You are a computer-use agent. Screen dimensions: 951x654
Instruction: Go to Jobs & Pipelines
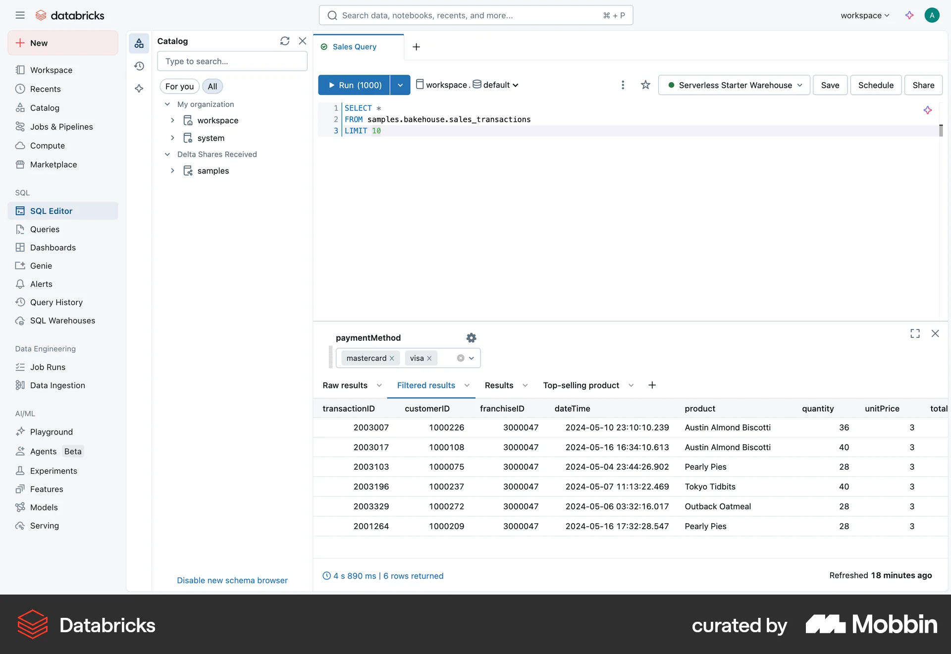(x=63, y=127)
